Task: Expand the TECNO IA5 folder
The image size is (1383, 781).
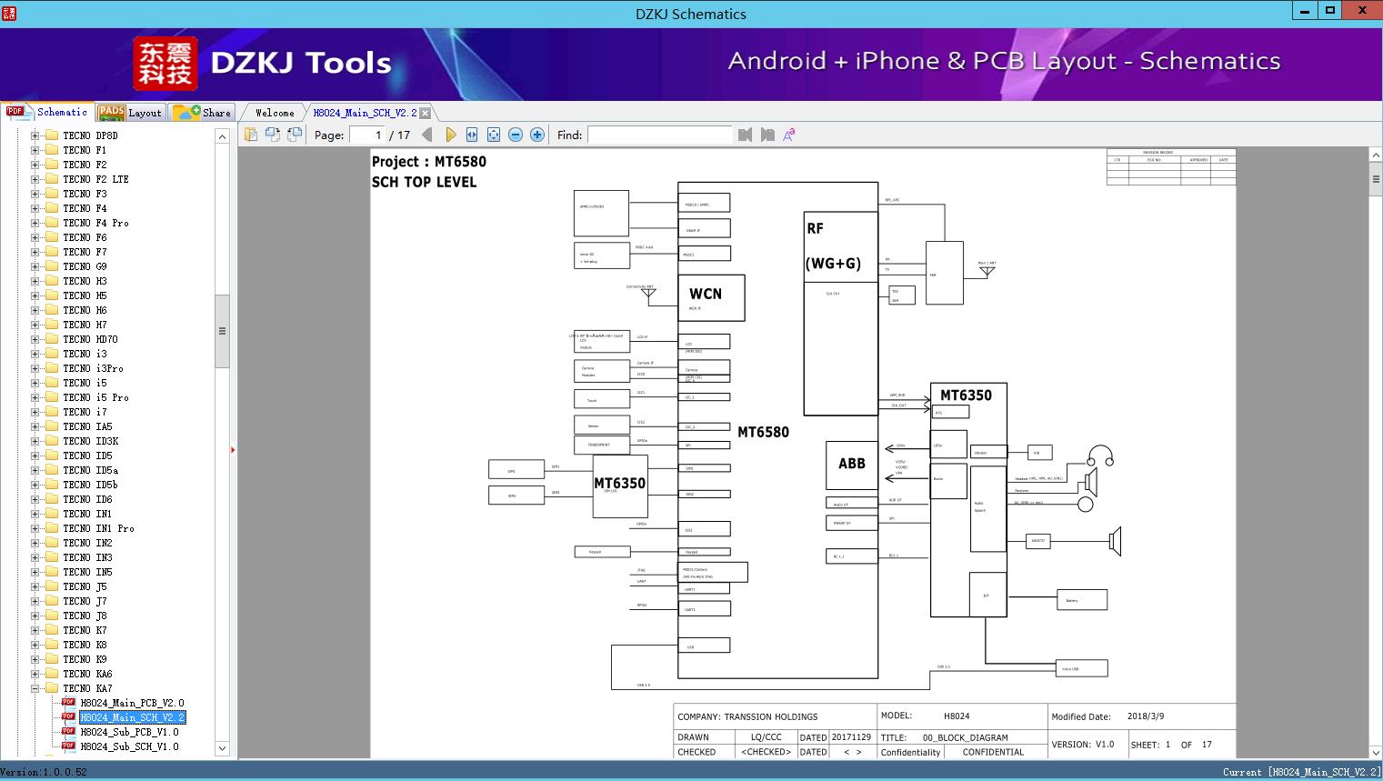Action: [35, 426]
